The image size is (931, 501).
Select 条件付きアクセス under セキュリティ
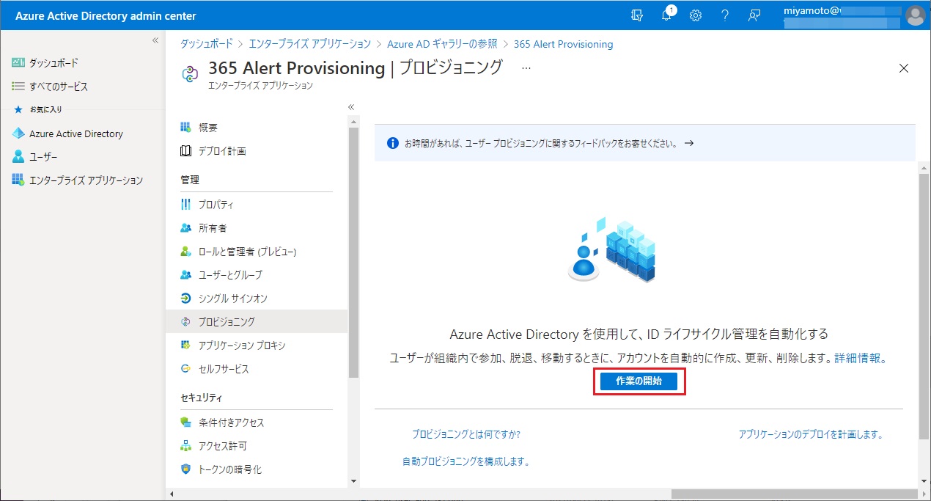click(x=231, y=423)
